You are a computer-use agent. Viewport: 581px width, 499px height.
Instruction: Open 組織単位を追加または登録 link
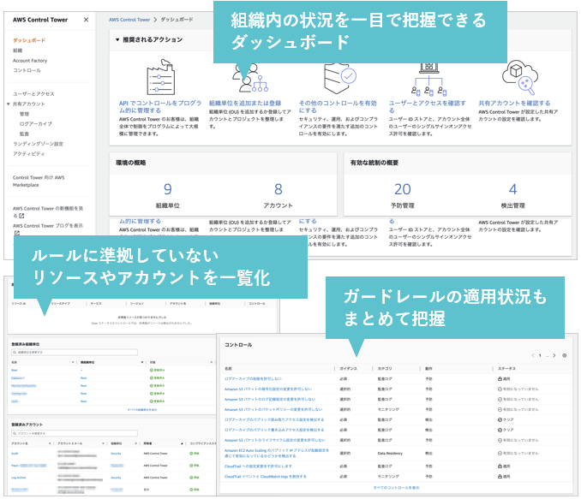click(x=244, y=103)
